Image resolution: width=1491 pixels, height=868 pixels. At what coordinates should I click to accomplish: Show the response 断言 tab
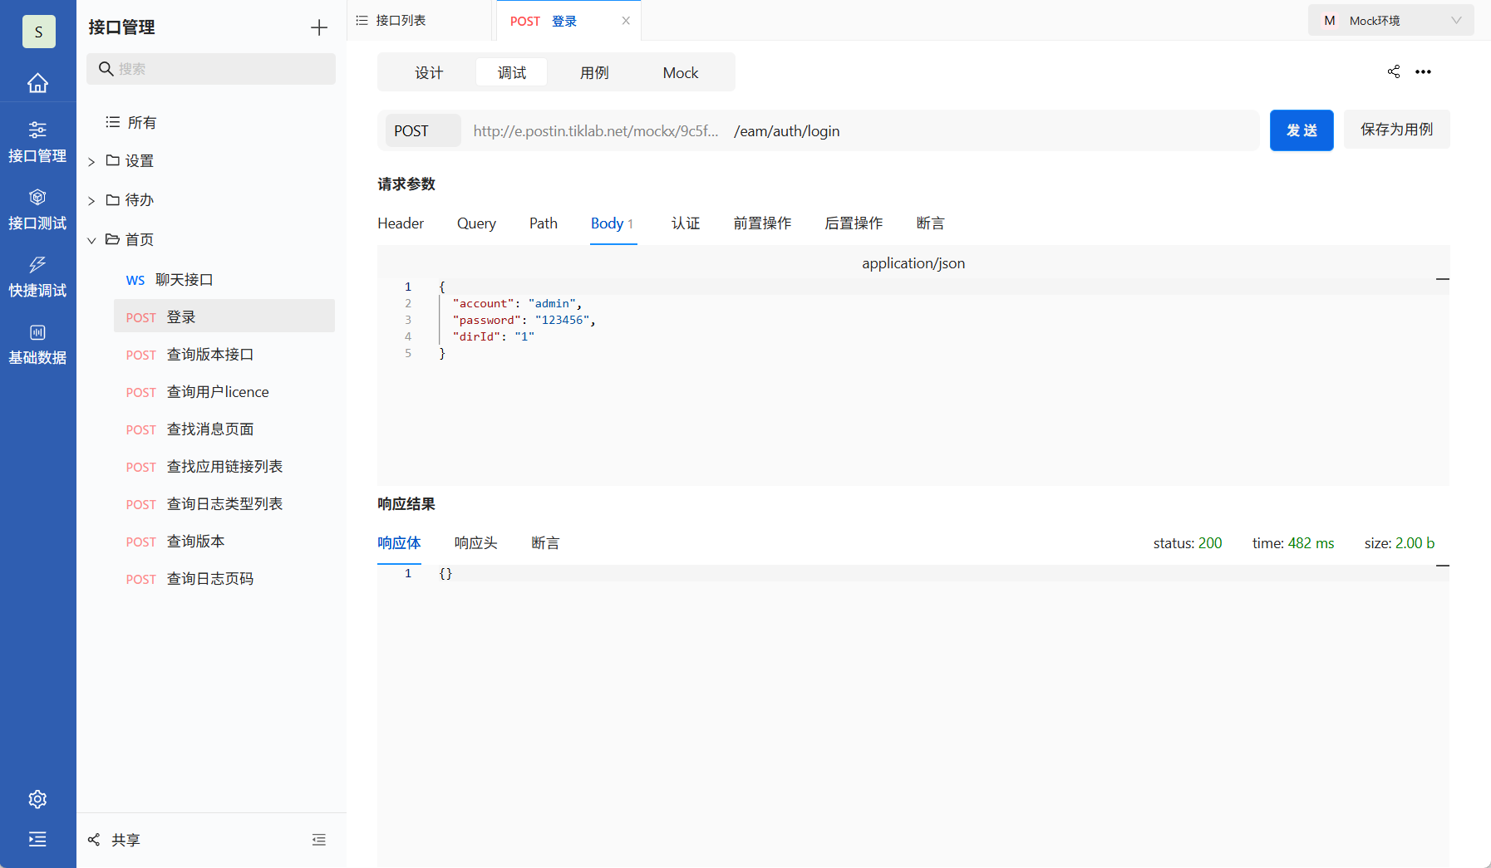(x=545, y=542)
